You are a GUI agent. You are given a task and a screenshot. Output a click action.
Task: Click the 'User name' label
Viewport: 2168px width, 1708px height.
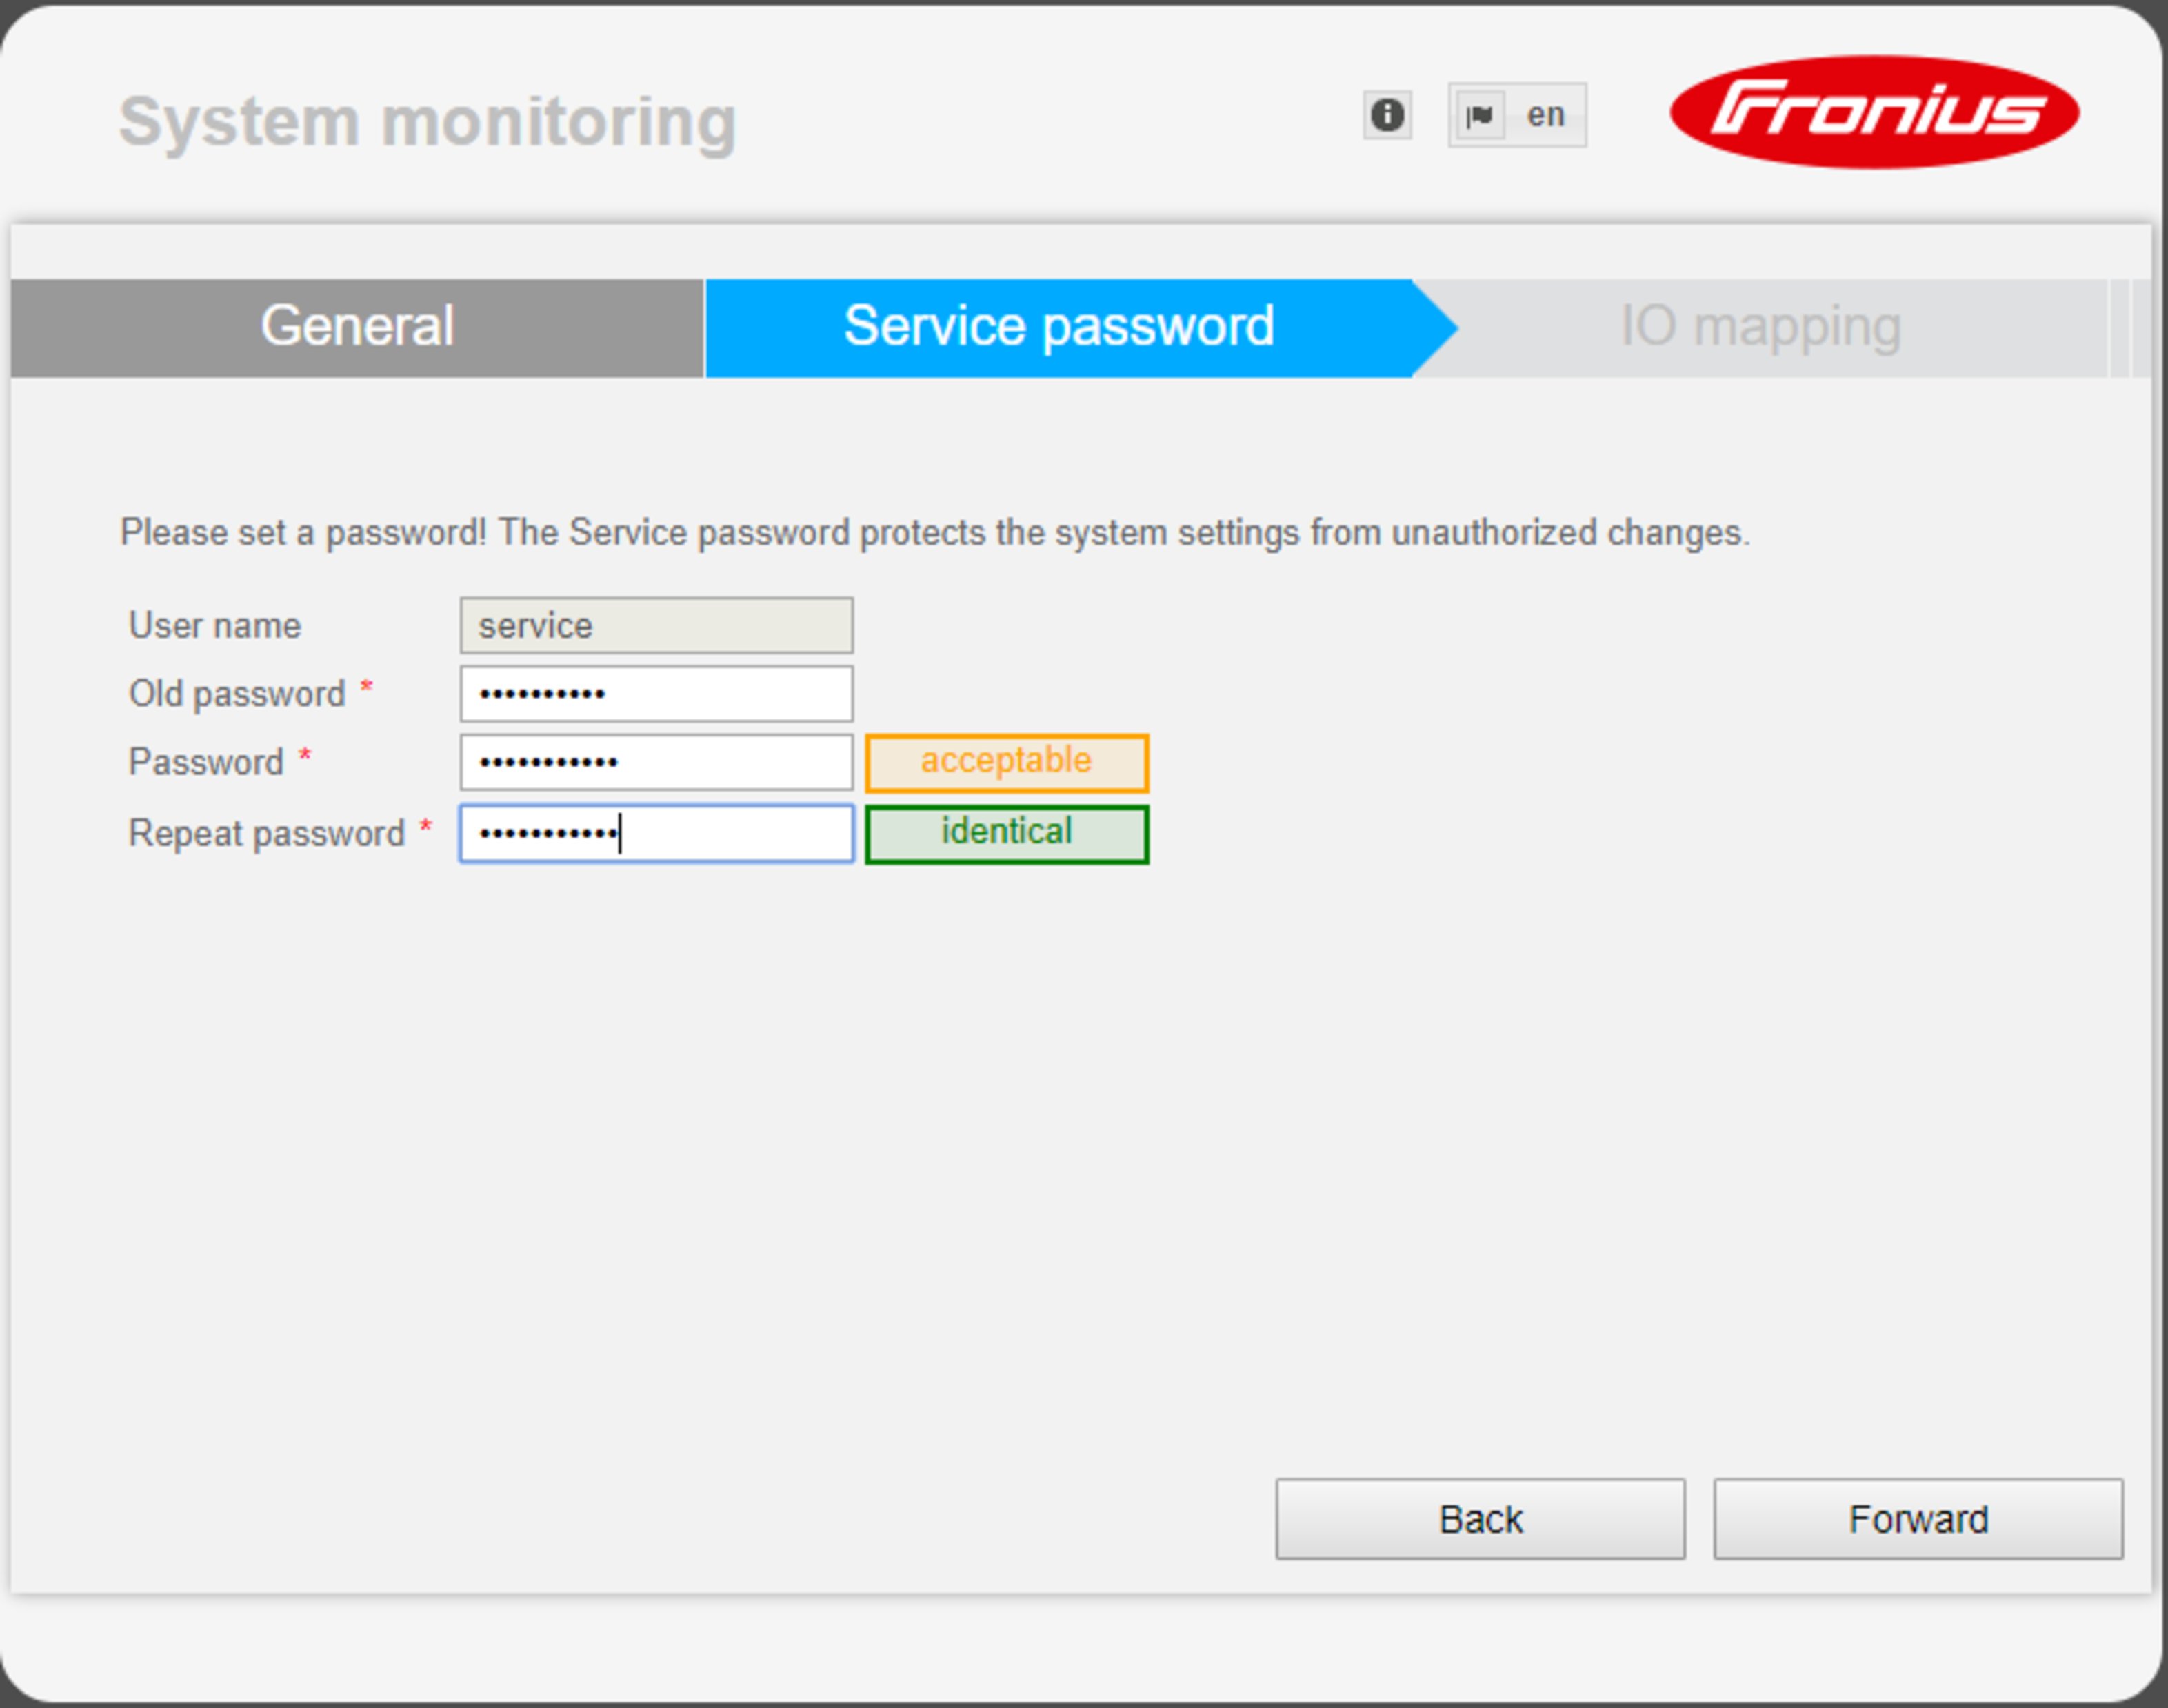point(215,626)
